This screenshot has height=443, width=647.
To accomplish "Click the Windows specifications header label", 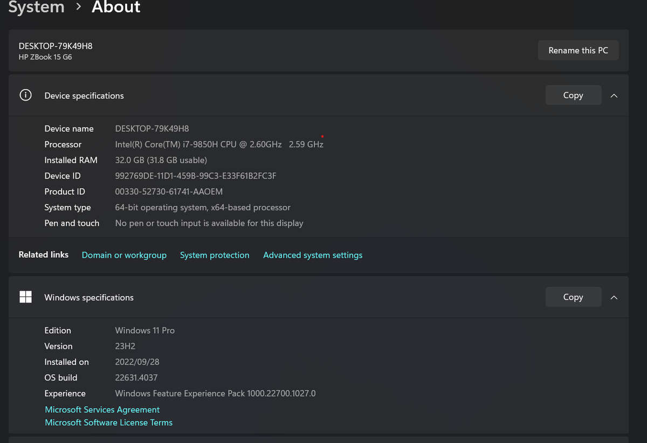I will coord(89,298).
